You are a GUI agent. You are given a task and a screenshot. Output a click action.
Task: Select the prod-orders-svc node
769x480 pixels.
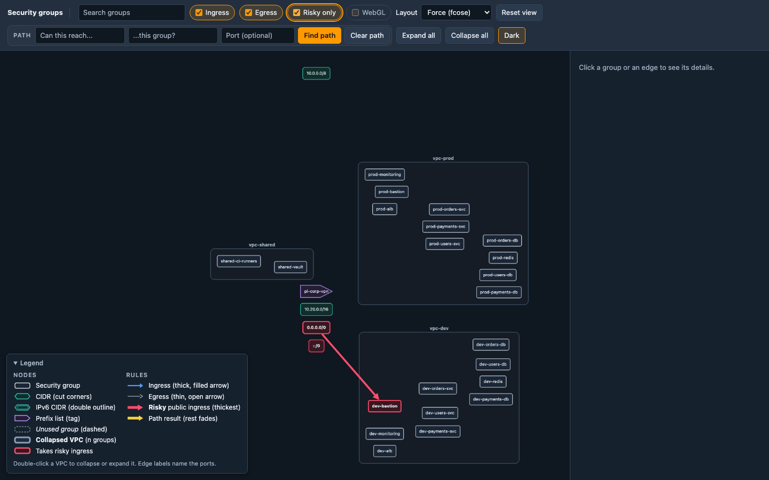click(x=449, y=210)
